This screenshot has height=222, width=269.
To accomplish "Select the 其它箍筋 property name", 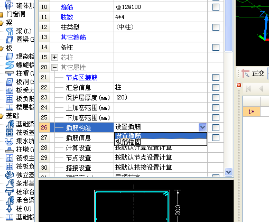I will click(73, 38).
